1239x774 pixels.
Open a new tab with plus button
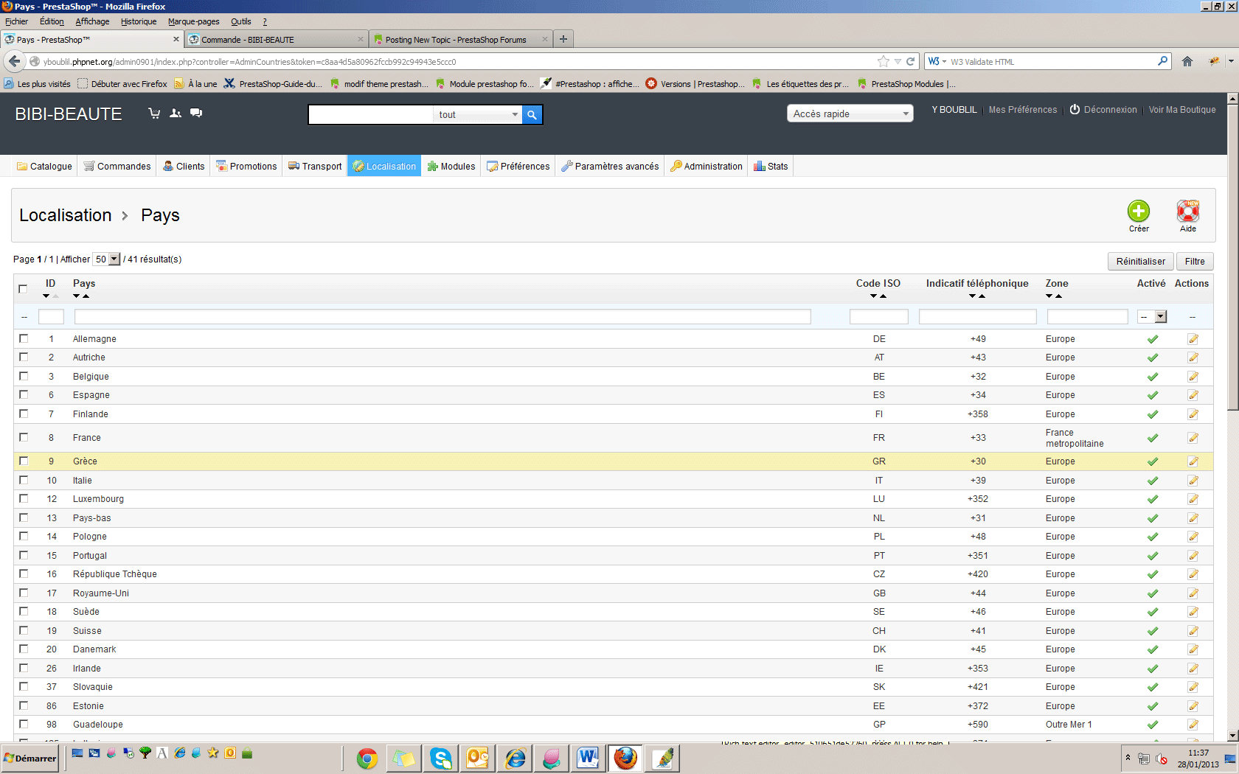[563, 39]
